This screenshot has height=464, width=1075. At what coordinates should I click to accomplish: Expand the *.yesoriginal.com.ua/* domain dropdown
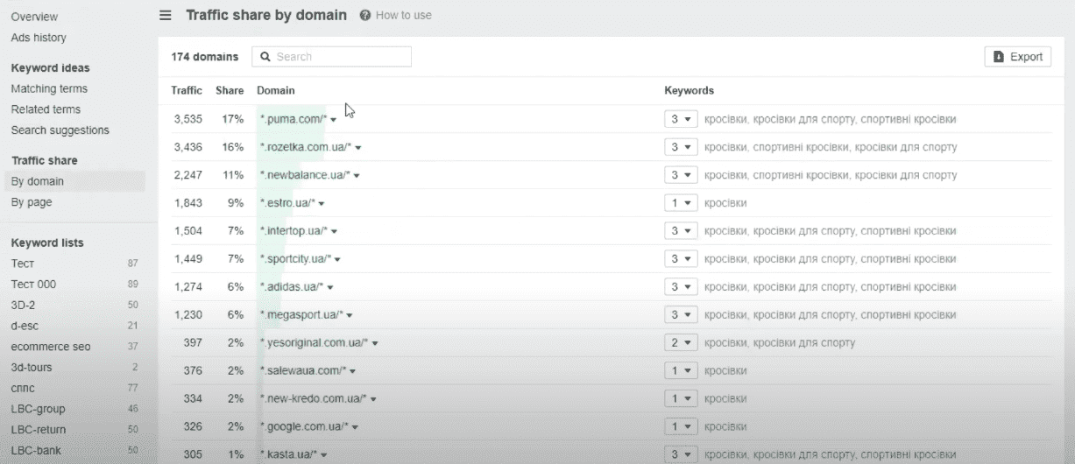[x=375, y=344]
